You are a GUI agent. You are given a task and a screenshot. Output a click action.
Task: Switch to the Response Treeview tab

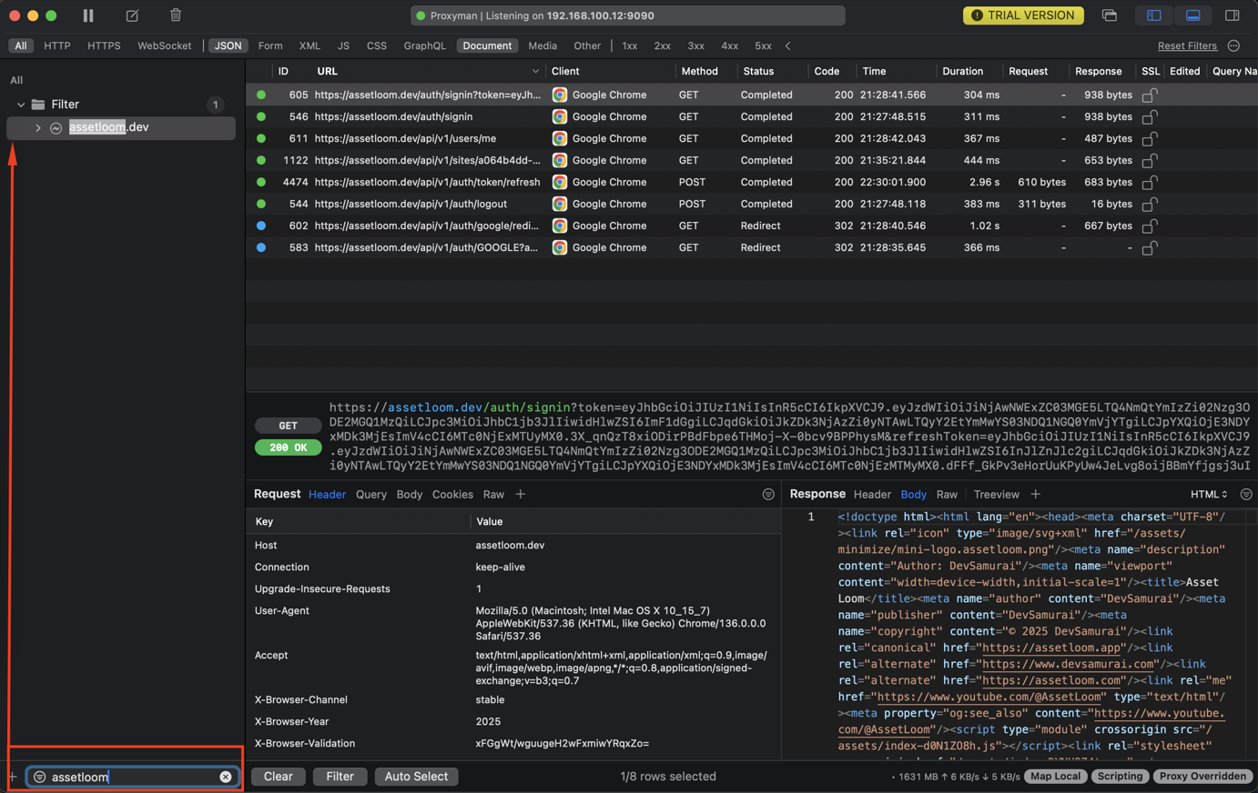(x=997, y=495)
